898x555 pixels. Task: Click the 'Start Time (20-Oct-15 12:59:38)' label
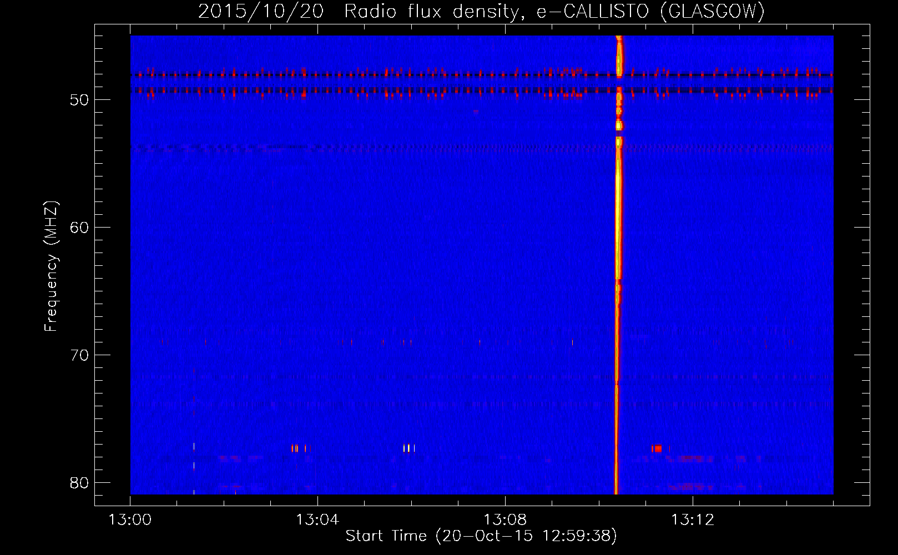point(481,536)
